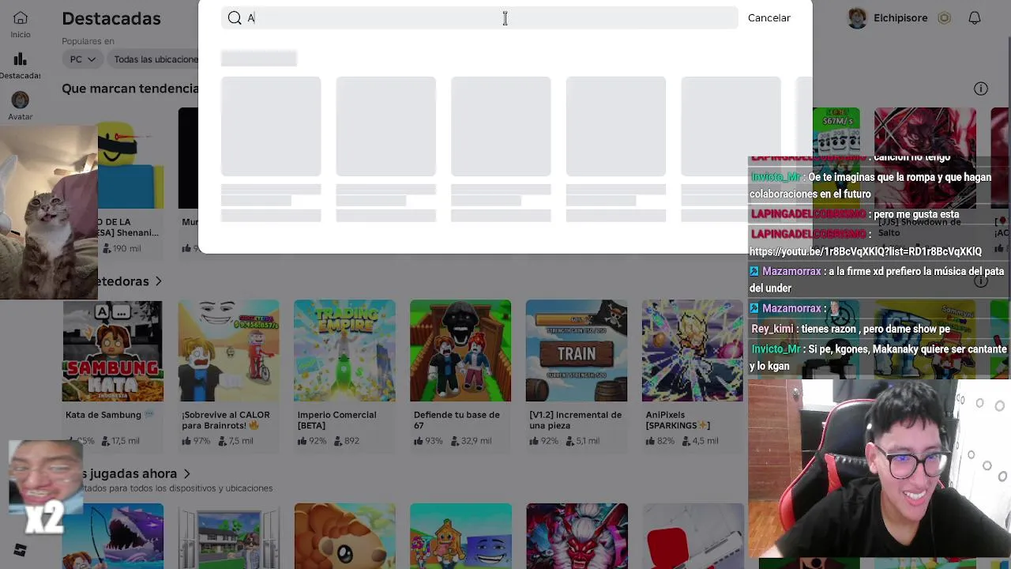Click the info icon beside trending row
This screenshot has height=569, width=1011.
(981, 89)
